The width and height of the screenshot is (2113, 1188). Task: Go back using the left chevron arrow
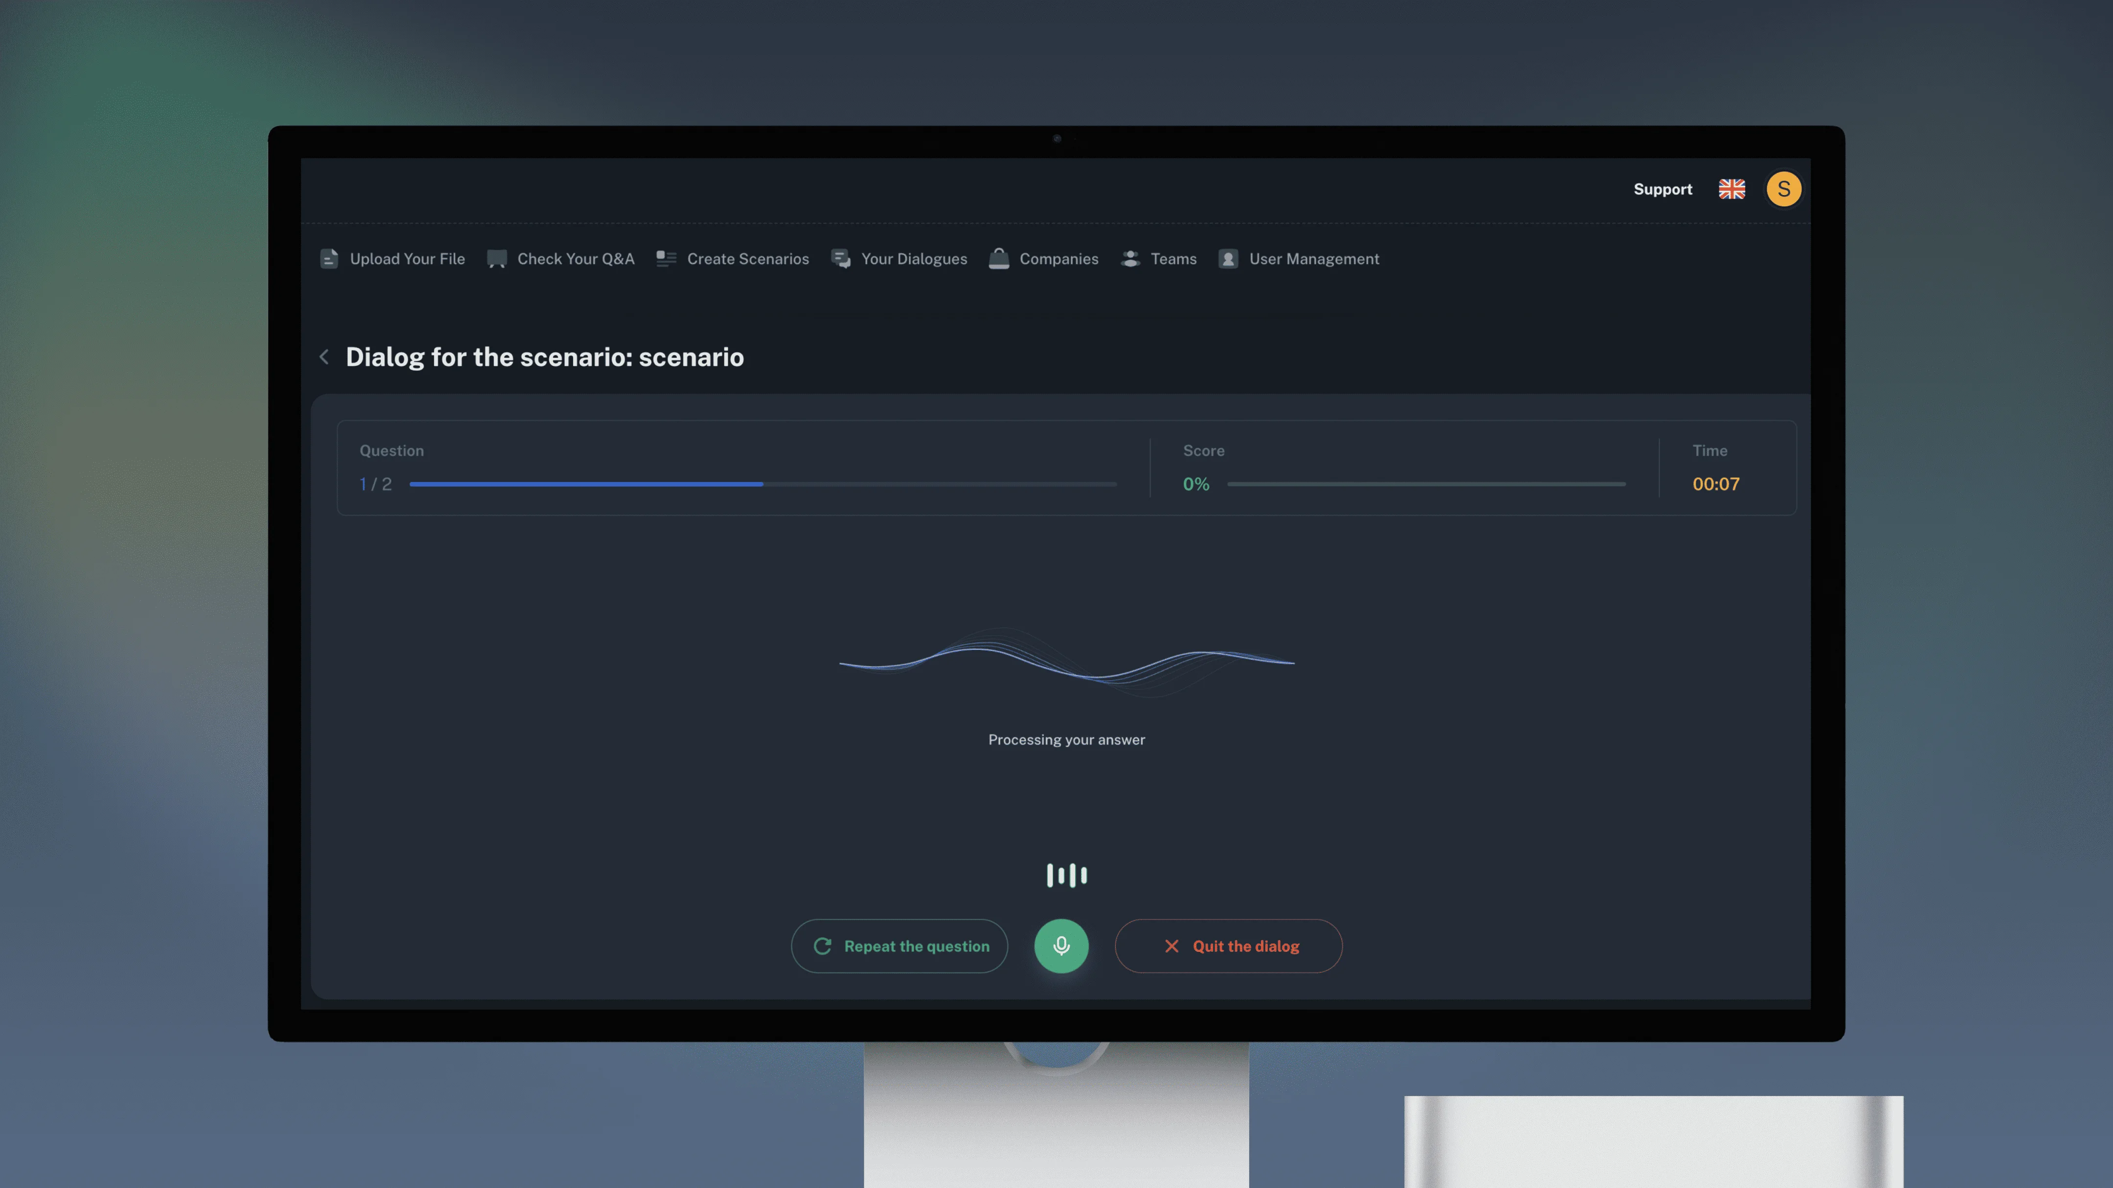(x=324, y=357)
